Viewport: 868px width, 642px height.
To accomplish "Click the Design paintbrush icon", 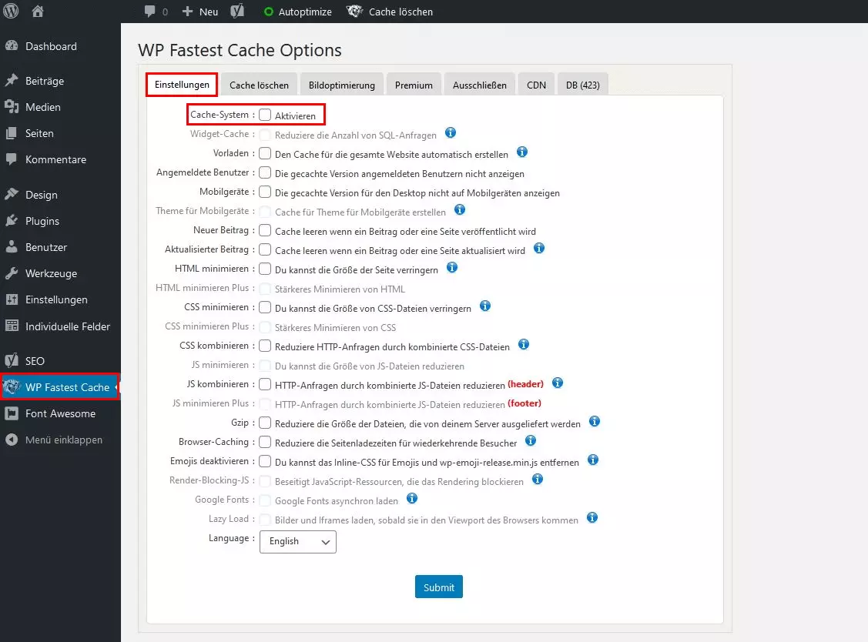I will (12, 194).
